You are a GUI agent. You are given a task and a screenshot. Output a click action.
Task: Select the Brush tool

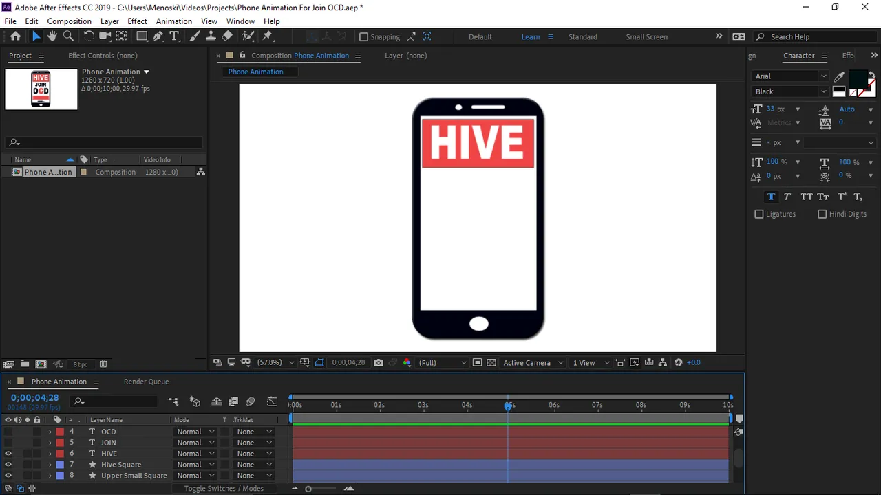pos(195,36)
